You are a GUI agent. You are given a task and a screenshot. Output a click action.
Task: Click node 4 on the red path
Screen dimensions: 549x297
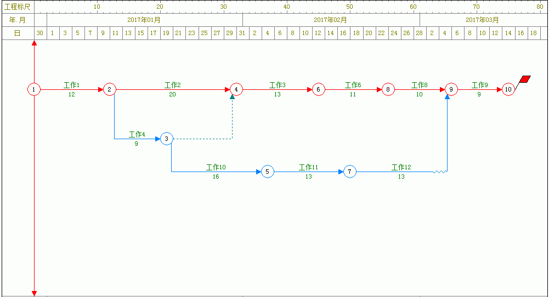pyautogui.click(x=236, y=89)
